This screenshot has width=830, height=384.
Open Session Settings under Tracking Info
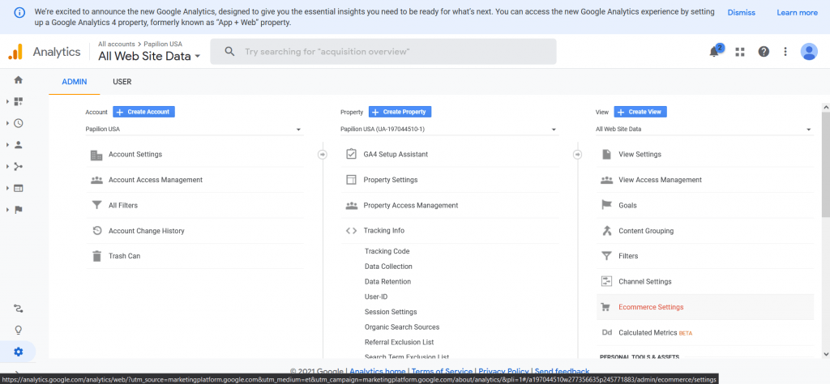point(391,312)
